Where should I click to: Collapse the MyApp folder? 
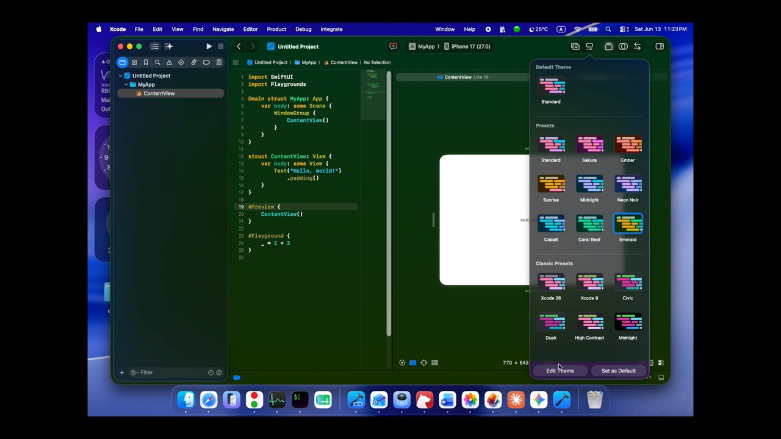(x=126, y=85)
